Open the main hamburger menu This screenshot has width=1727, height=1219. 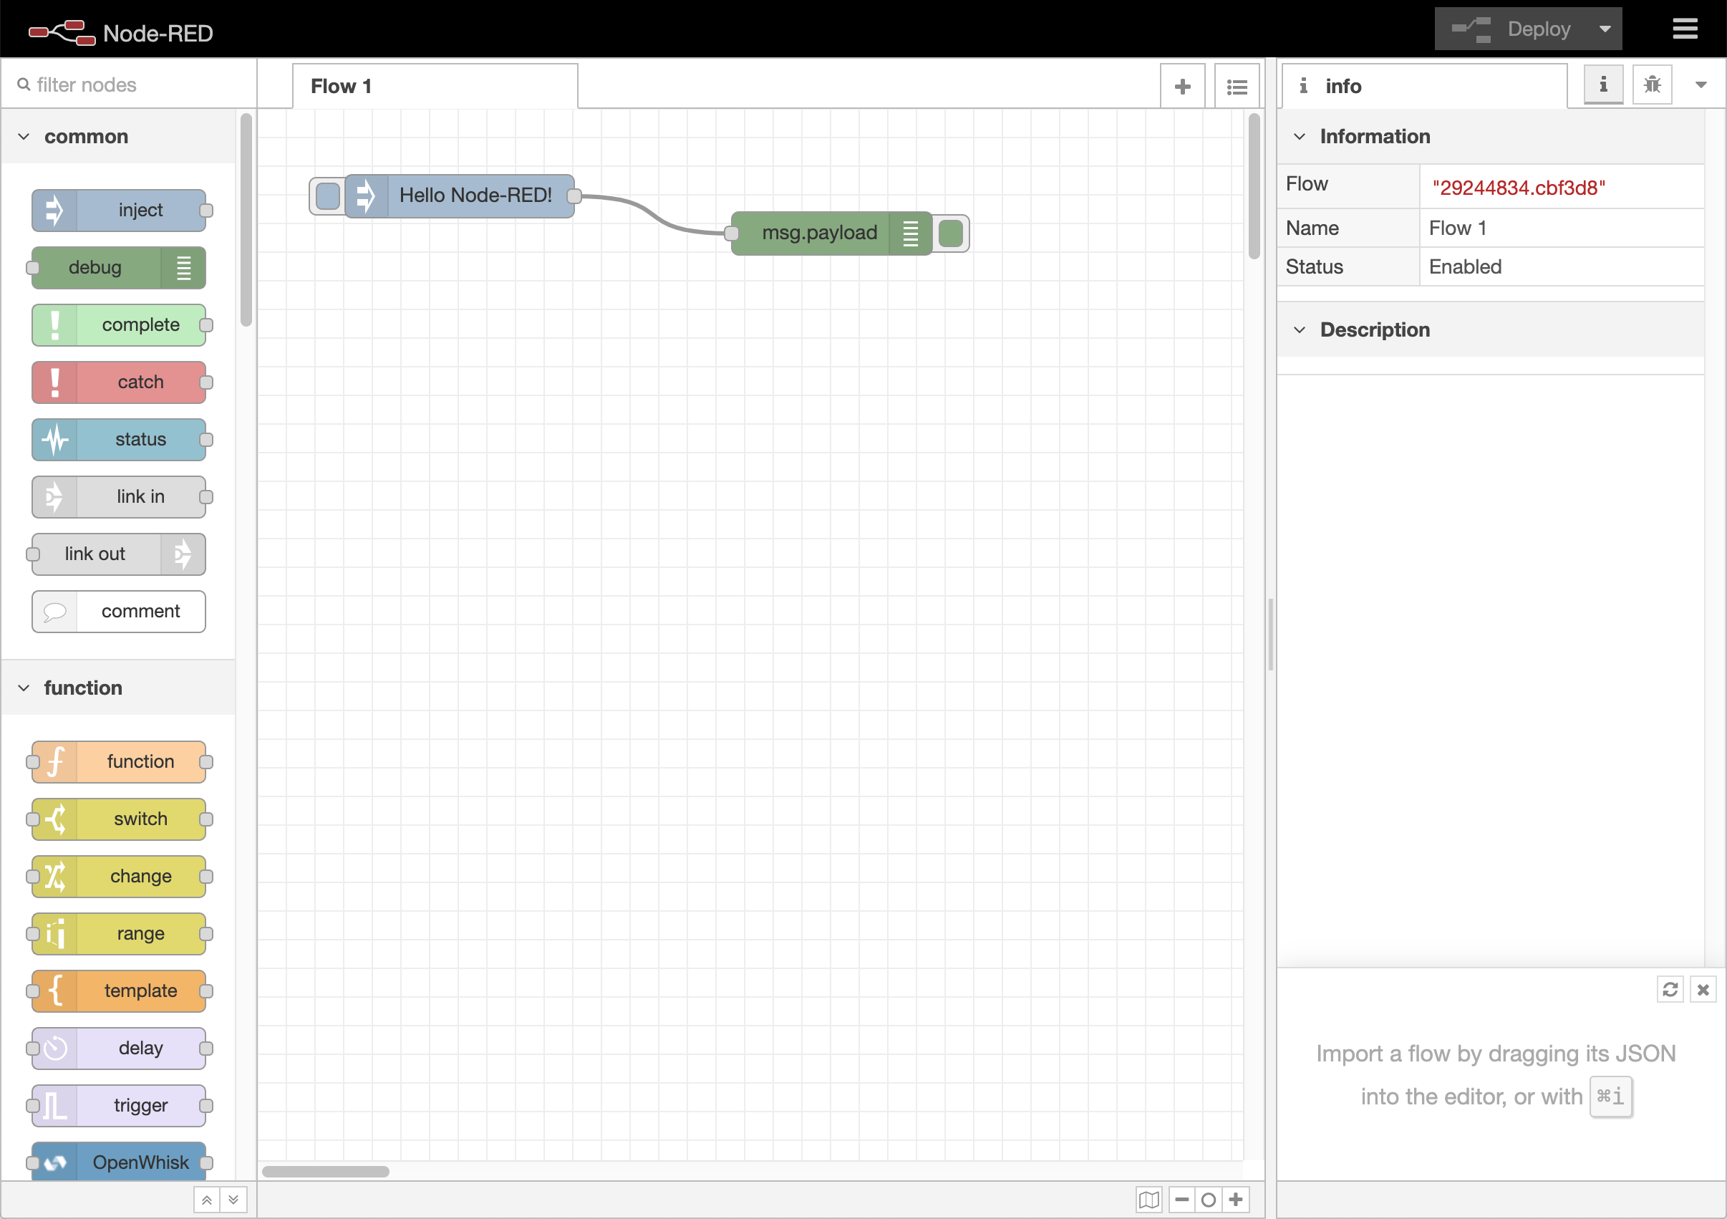1684,29
